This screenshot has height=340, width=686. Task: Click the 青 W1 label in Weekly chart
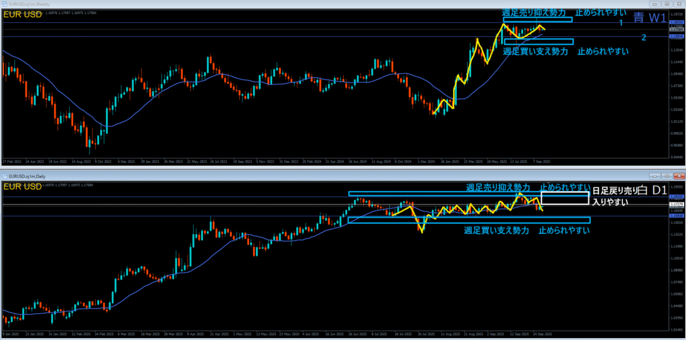pos(650,18)
